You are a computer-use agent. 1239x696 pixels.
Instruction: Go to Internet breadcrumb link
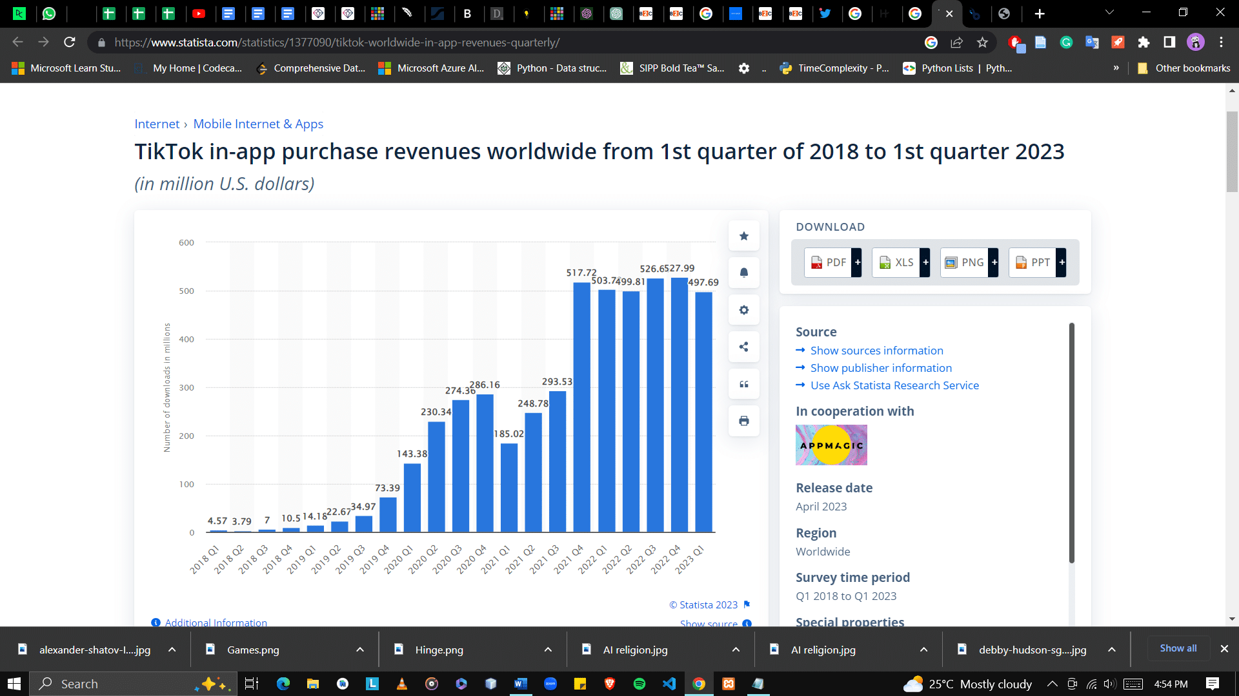click(x=157, y=124)
